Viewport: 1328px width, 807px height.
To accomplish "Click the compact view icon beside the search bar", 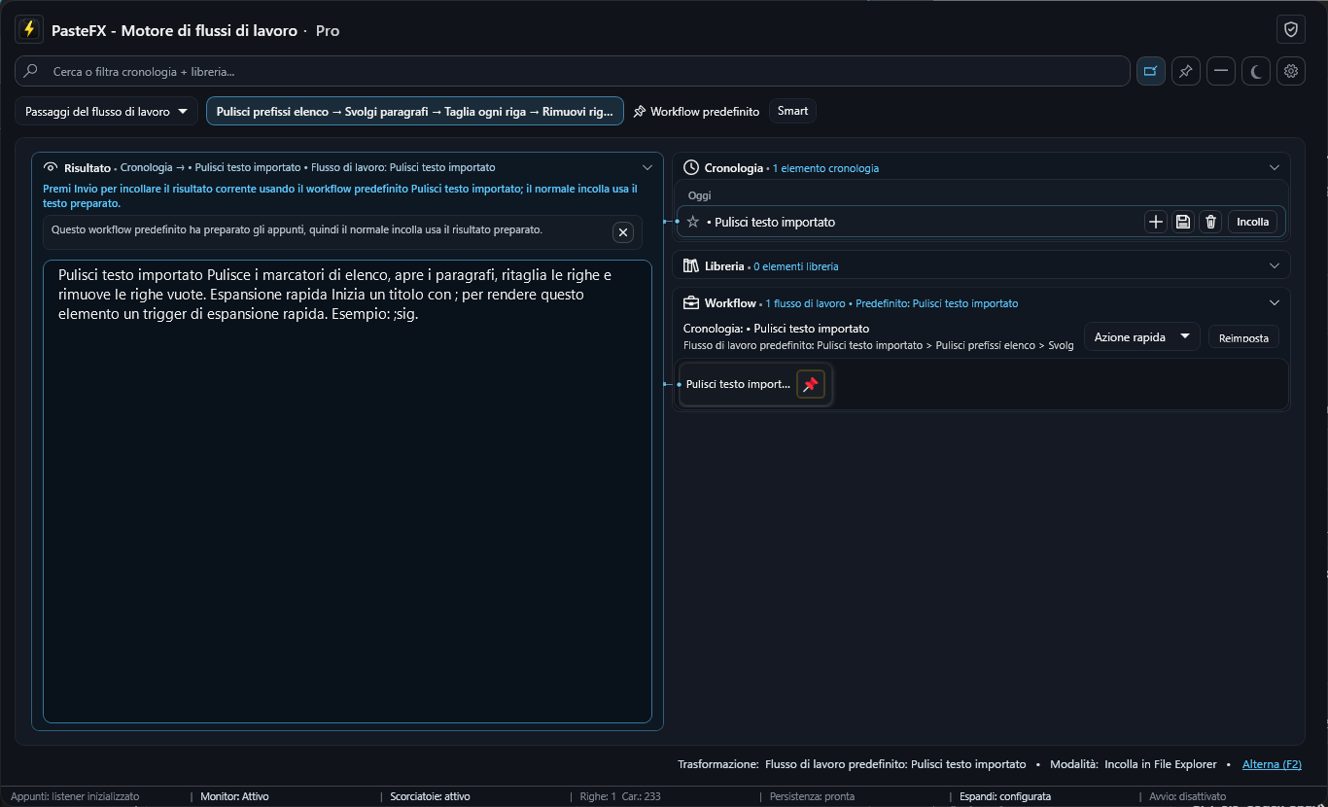I will pyautogui.click(x=1151, y=71).
